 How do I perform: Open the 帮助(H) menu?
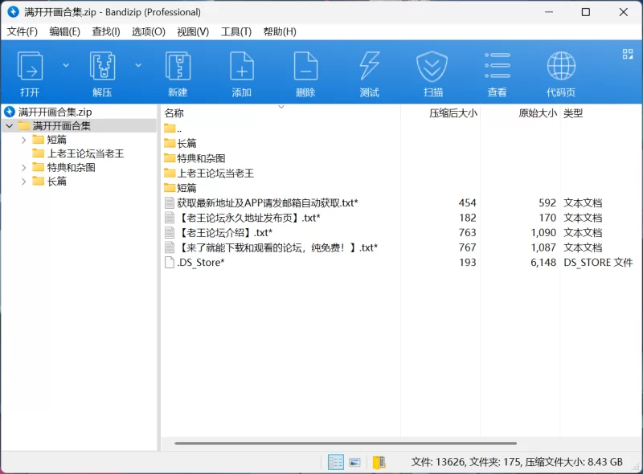click(x=280, y=31)
